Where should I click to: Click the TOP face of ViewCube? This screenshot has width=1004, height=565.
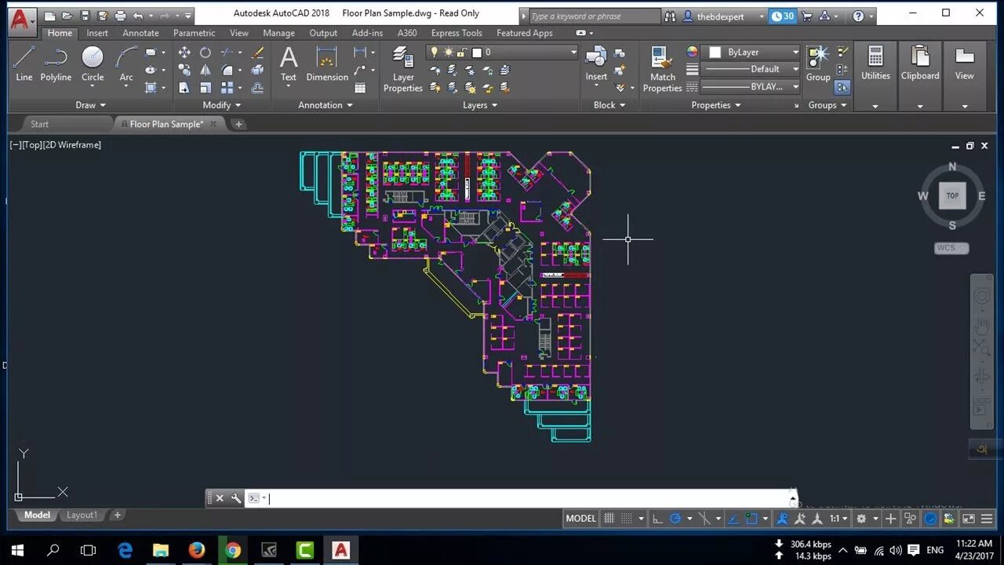click(x=952, y=196)
